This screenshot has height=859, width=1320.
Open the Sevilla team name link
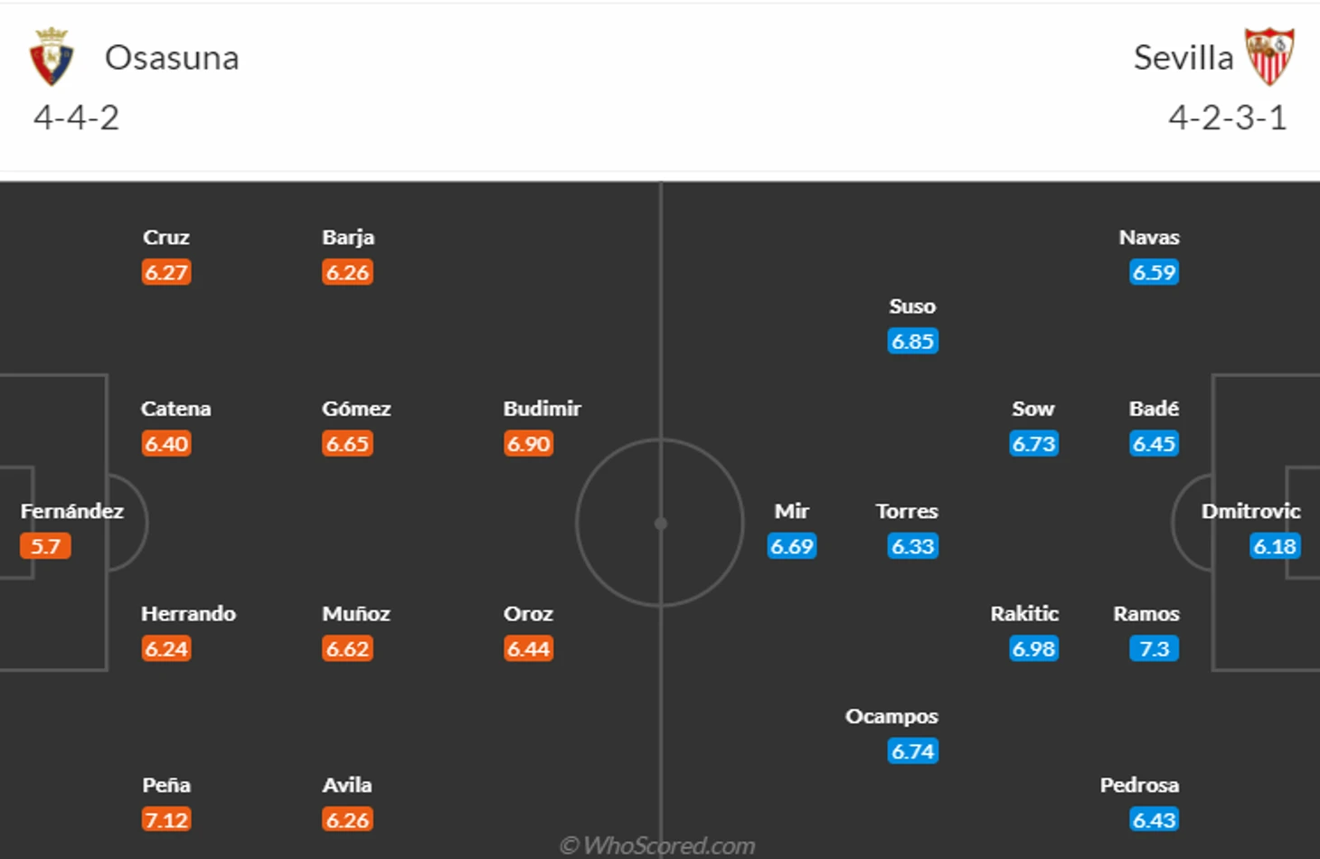coord(1183,58)
